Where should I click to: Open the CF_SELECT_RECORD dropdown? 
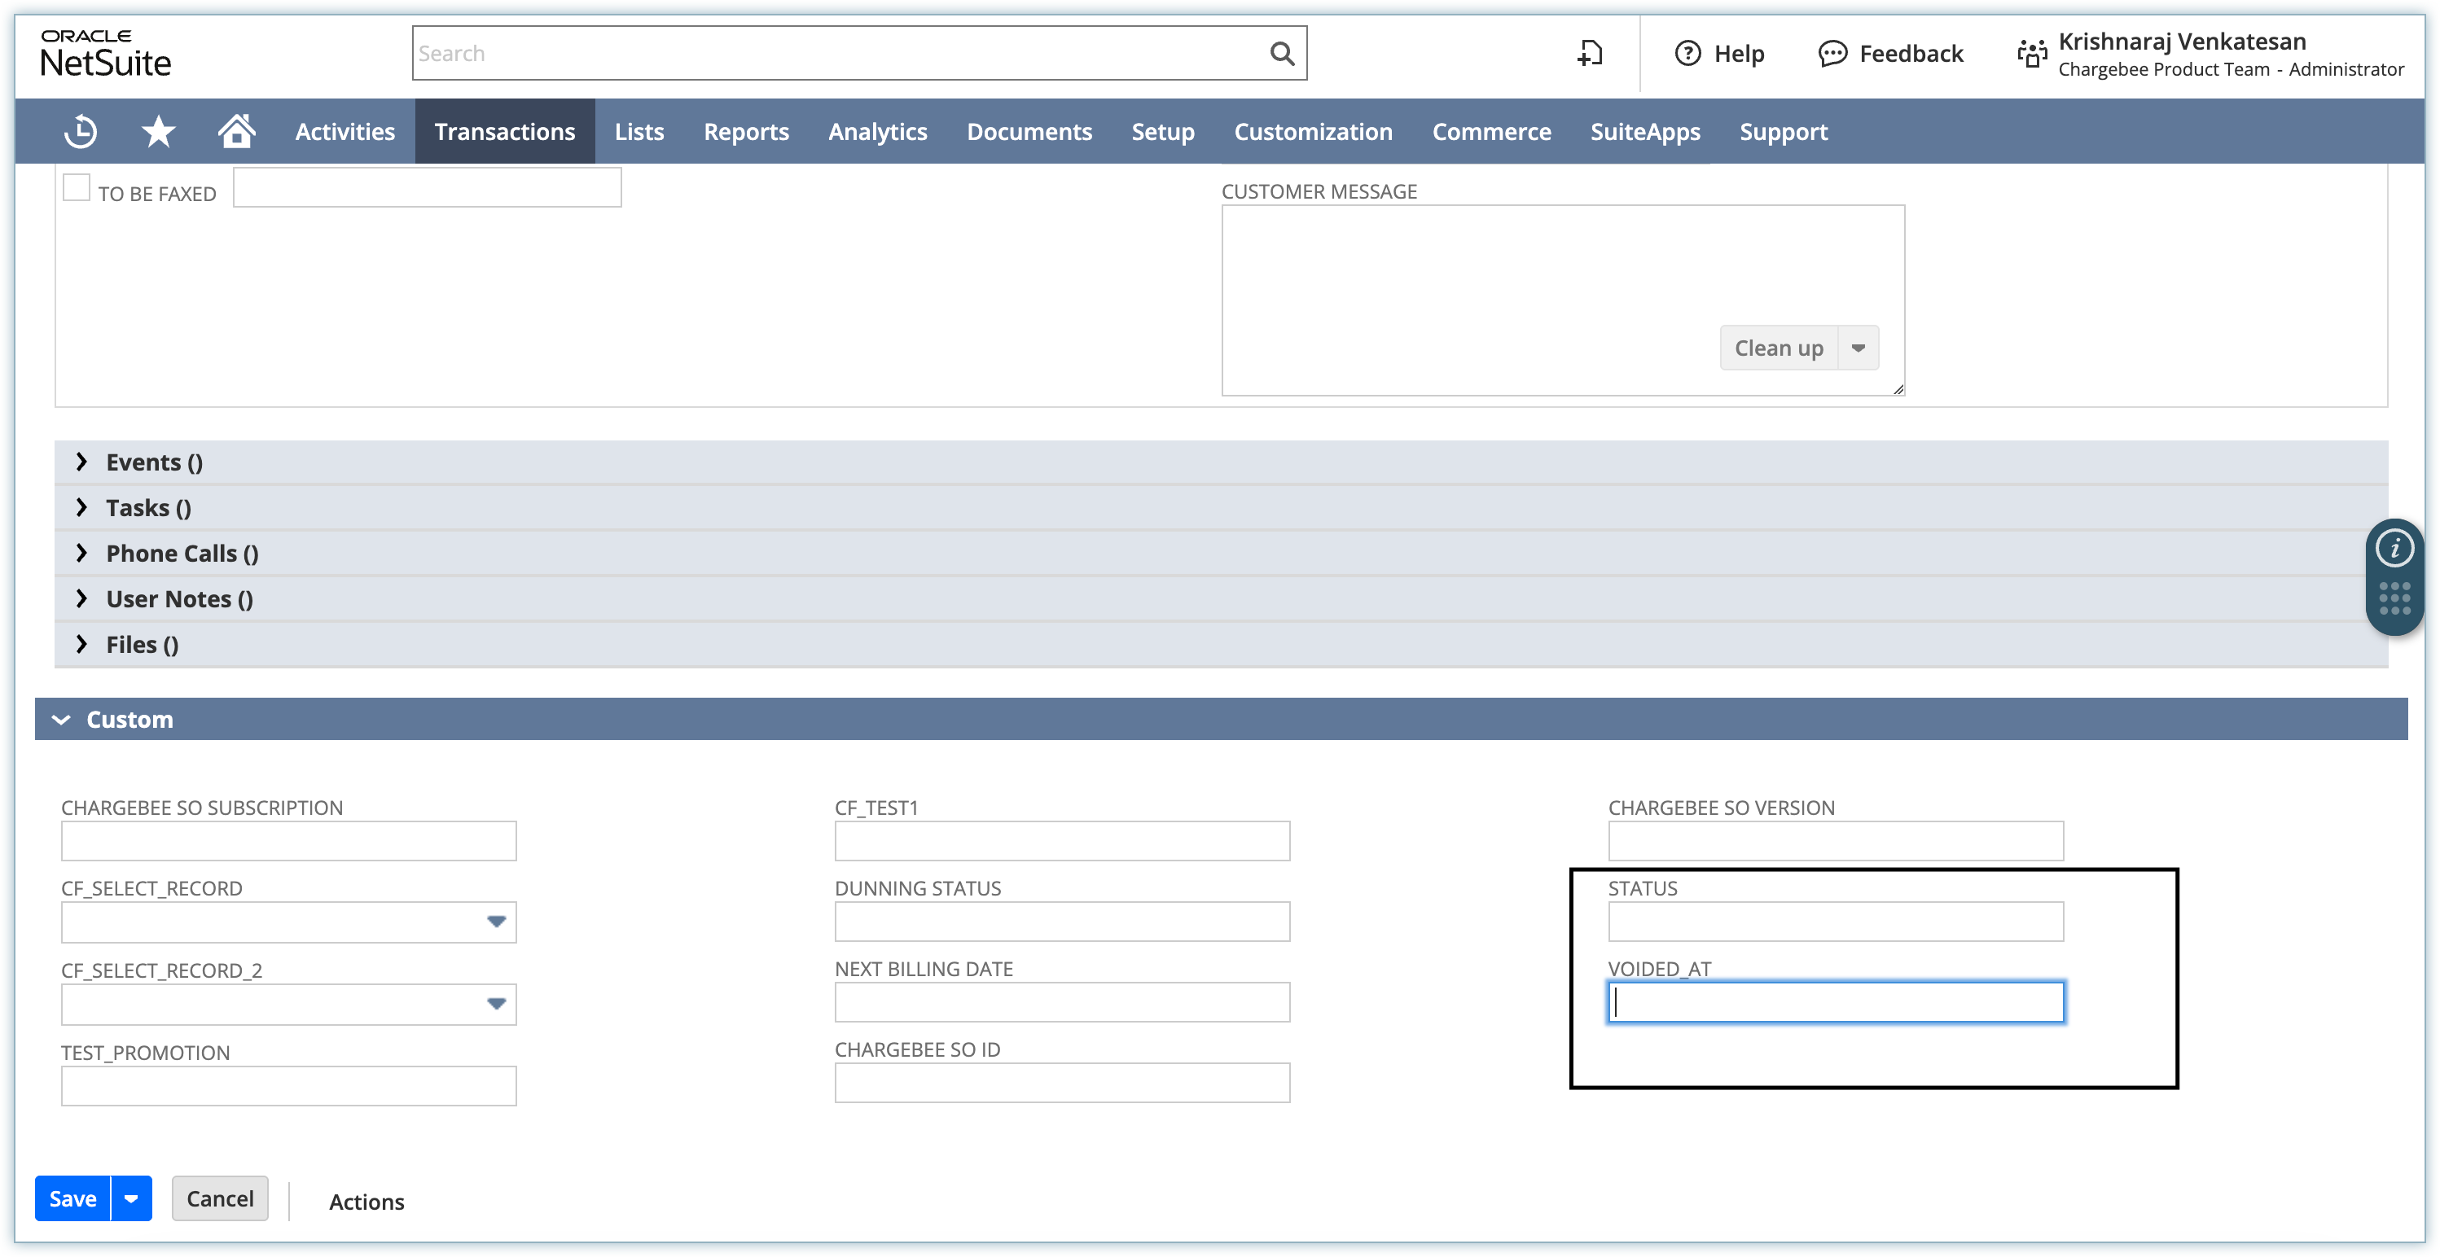496,922
